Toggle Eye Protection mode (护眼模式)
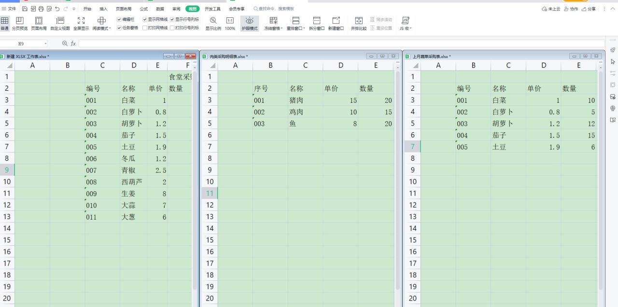This screenshot has height=307, width=618. [x=250, y=23]
